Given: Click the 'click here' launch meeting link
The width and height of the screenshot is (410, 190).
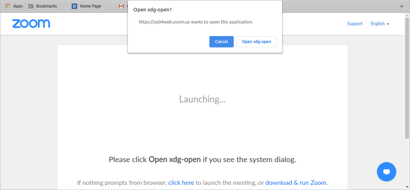Looking at the screenshot, I should click(x=181, y=182).
